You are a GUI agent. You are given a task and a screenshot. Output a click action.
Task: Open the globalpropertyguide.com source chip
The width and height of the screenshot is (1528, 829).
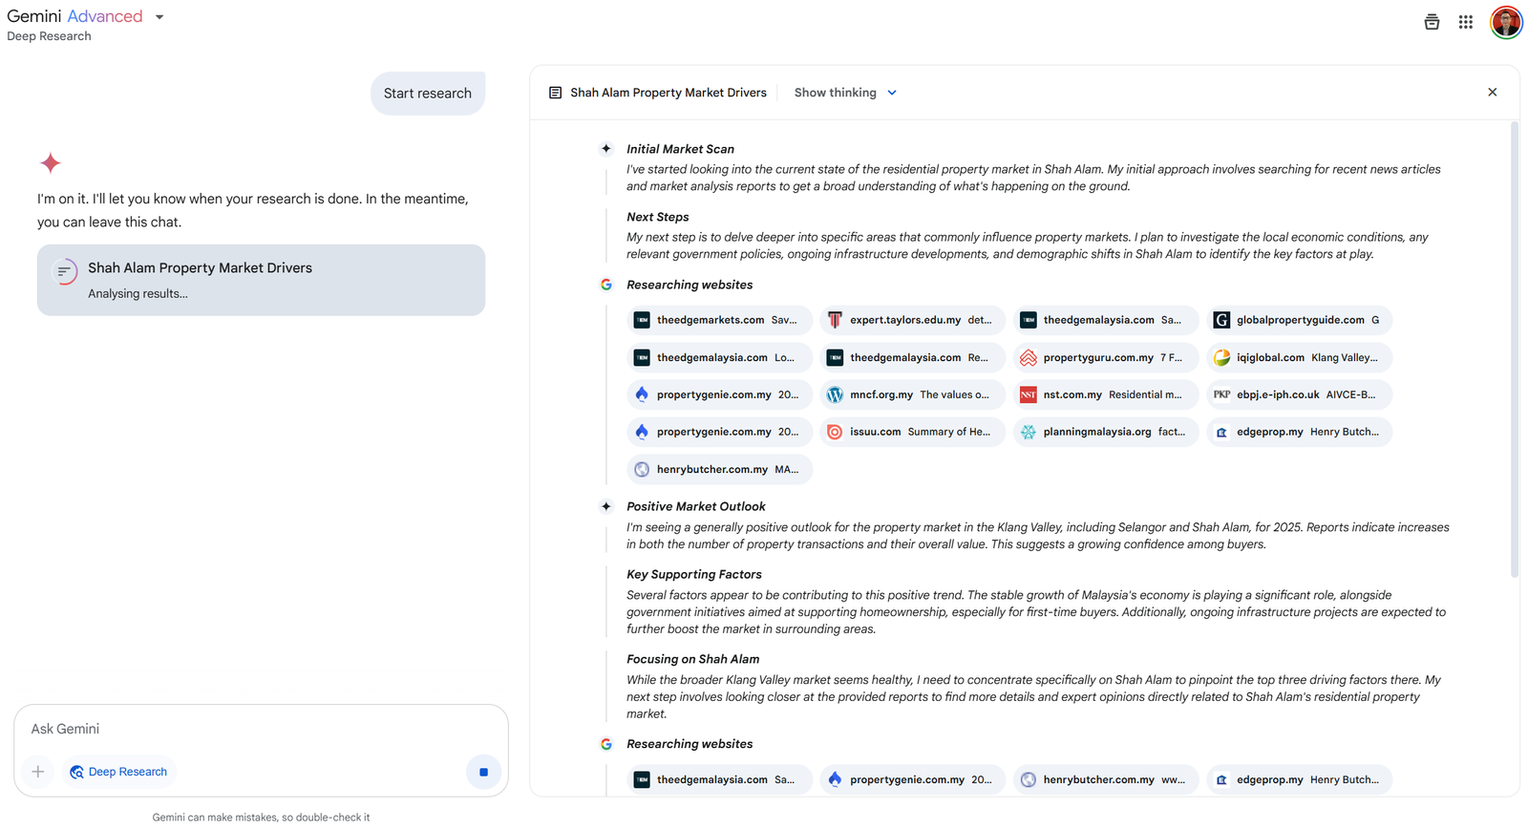(x=1299, y=320)
